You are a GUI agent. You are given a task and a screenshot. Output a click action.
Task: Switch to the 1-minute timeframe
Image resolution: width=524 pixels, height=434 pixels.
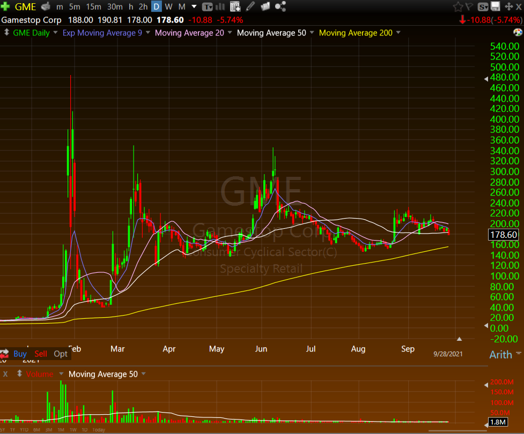pos(60,6)
